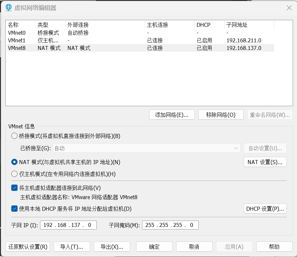This screenshot has height=257, width=297.
Task: Click 移除网络(O) button
Action: (x=221, y=115)
